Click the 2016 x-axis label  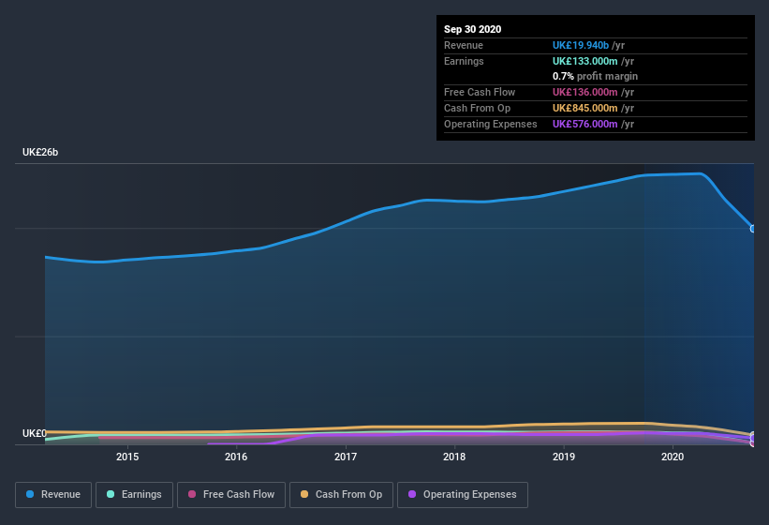(236, 457)
